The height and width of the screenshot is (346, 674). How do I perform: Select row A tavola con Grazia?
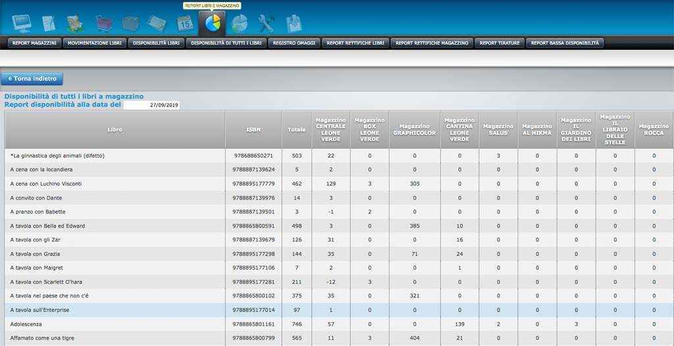coord(339,254)
